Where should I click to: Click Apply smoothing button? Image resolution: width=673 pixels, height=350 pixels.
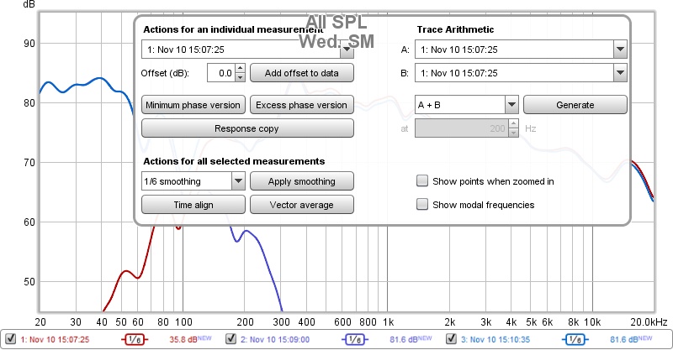(x=302, y=181)
